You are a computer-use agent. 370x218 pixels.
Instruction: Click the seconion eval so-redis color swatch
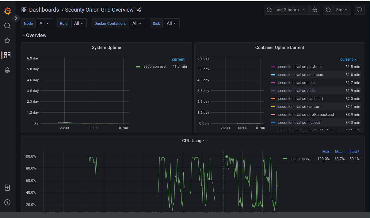coord(273,91)
